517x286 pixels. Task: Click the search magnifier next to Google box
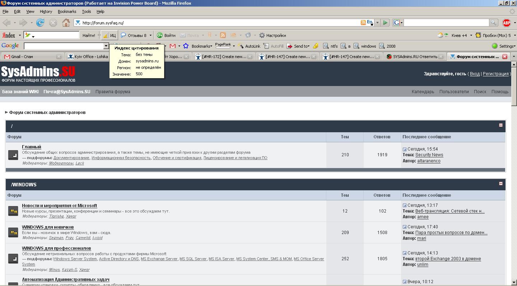(x=494, y=23)
